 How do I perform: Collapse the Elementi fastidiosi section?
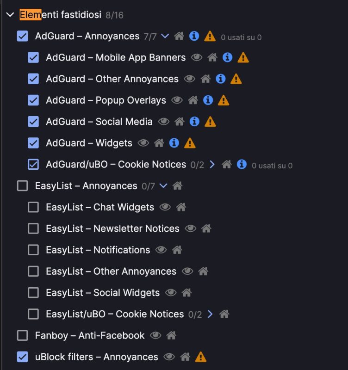tap(10, 15)
